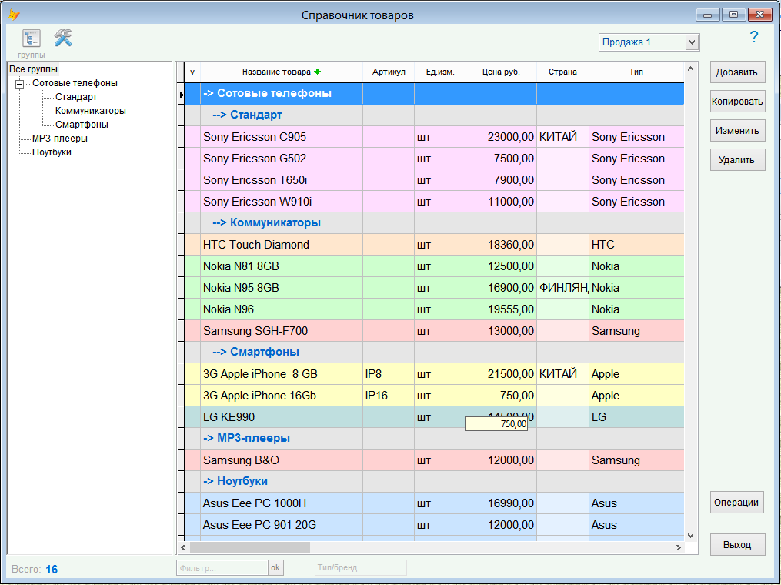This screenshot has width=781, height=585.
Task: Select the '-> Сотовые телефоны' group row
Action: (434, 94)
